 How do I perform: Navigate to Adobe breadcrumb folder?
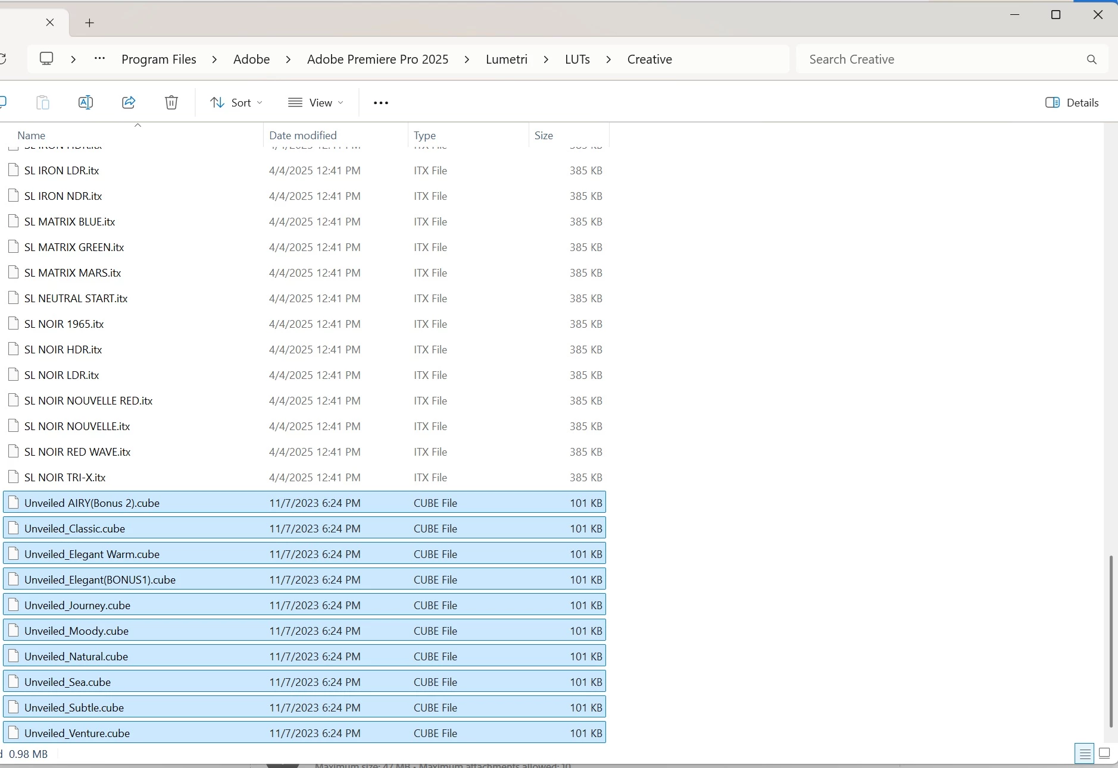coord(252,59)
